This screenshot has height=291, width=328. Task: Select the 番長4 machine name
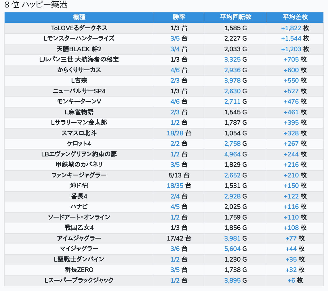click(79, 196)
